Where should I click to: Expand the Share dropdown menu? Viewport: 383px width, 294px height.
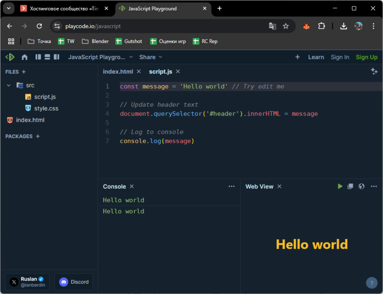coord(151,57)
